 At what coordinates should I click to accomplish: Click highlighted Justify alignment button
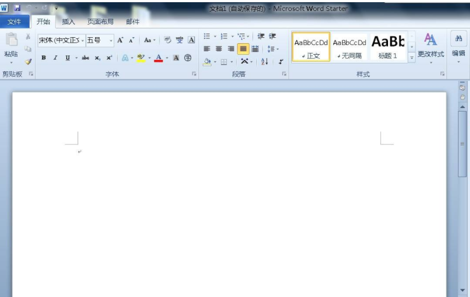(243, 49)
